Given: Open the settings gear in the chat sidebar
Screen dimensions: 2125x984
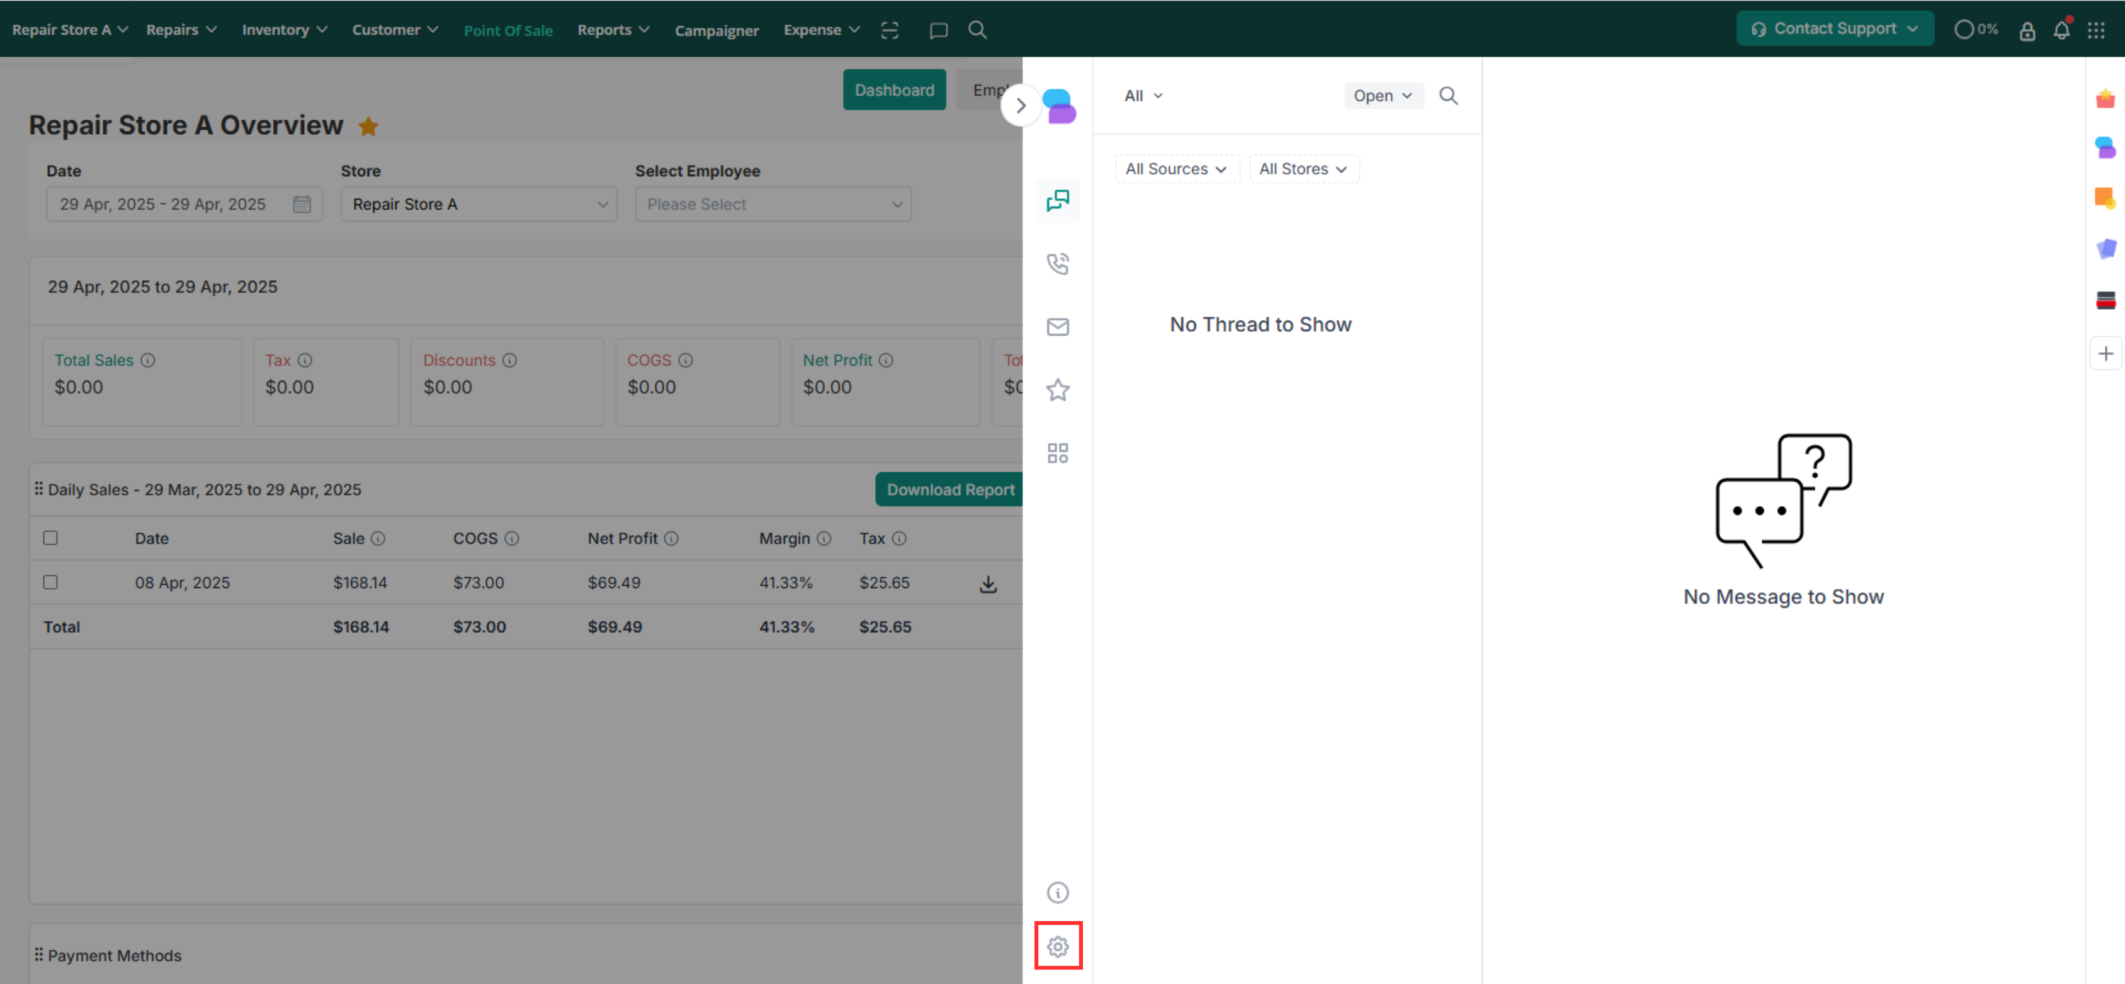Looking at the screenshot, I should (x=1058, y=946).
